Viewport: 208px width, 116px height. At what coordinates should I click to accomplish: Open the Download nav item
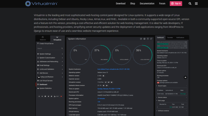pos(121,4)
